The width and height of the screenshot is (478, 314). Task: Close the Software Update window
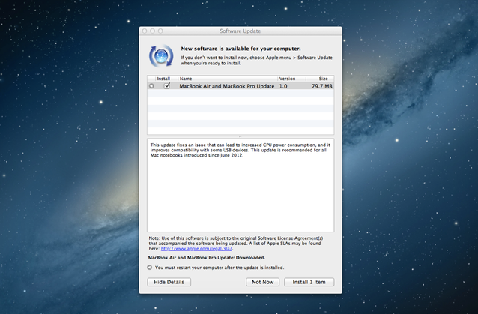pos(145,31)
